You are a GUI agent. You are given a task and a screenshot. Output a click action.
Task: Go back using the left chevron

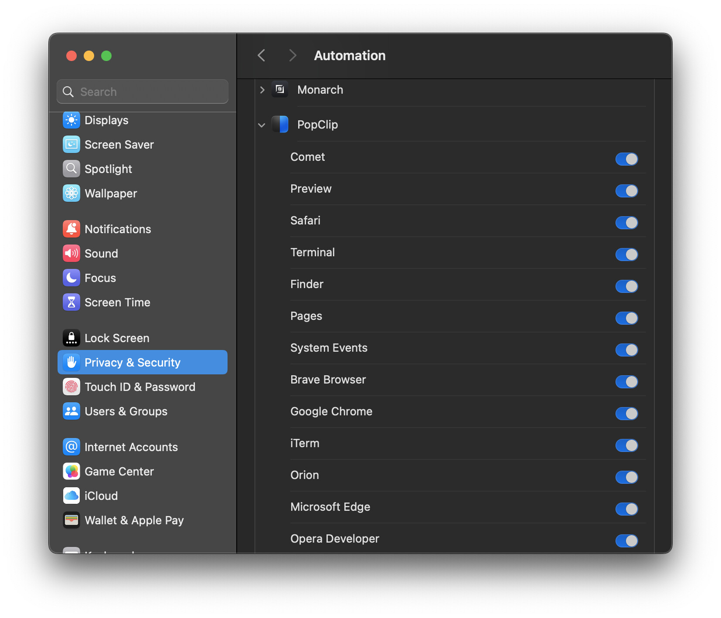[262, 56]
